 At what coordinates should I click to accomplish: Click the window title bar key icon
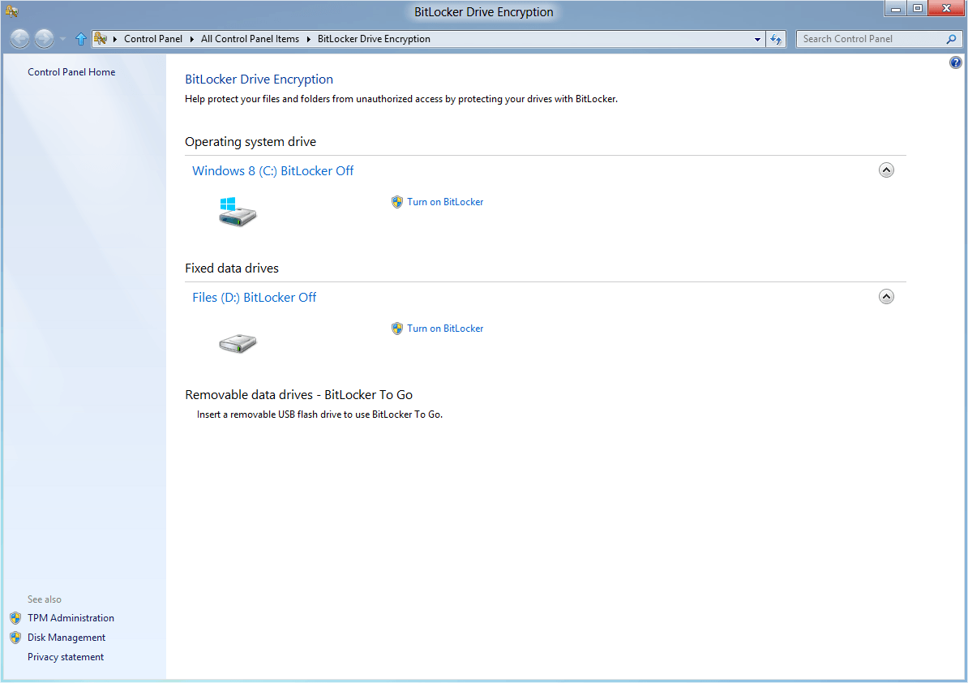click(x=11, y=11)
